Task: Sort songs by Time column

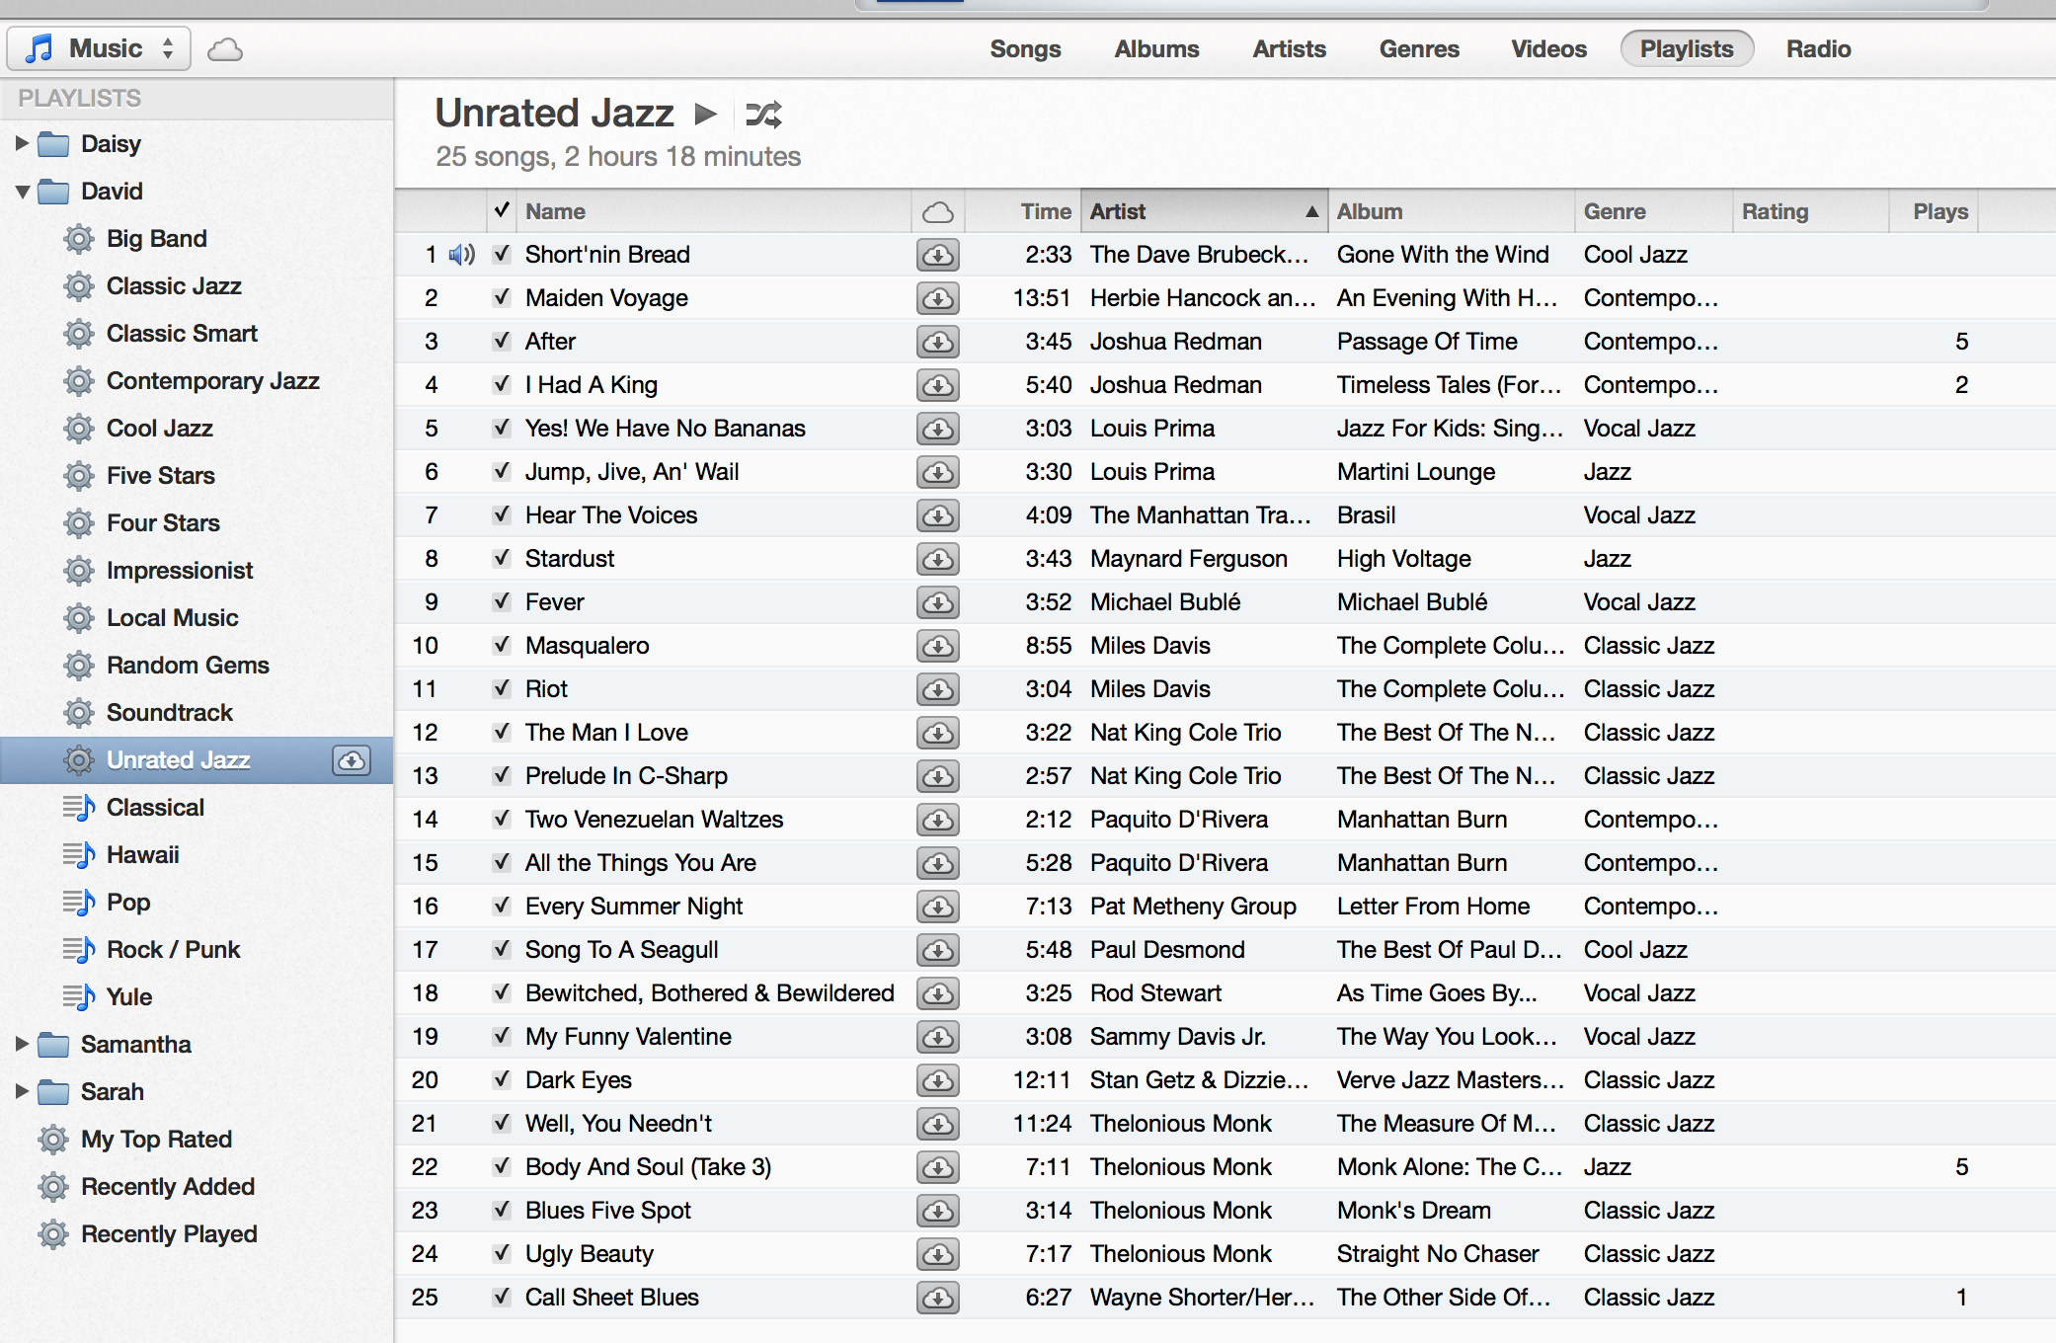Action: pyautogui.click(x=1022, y=211)
